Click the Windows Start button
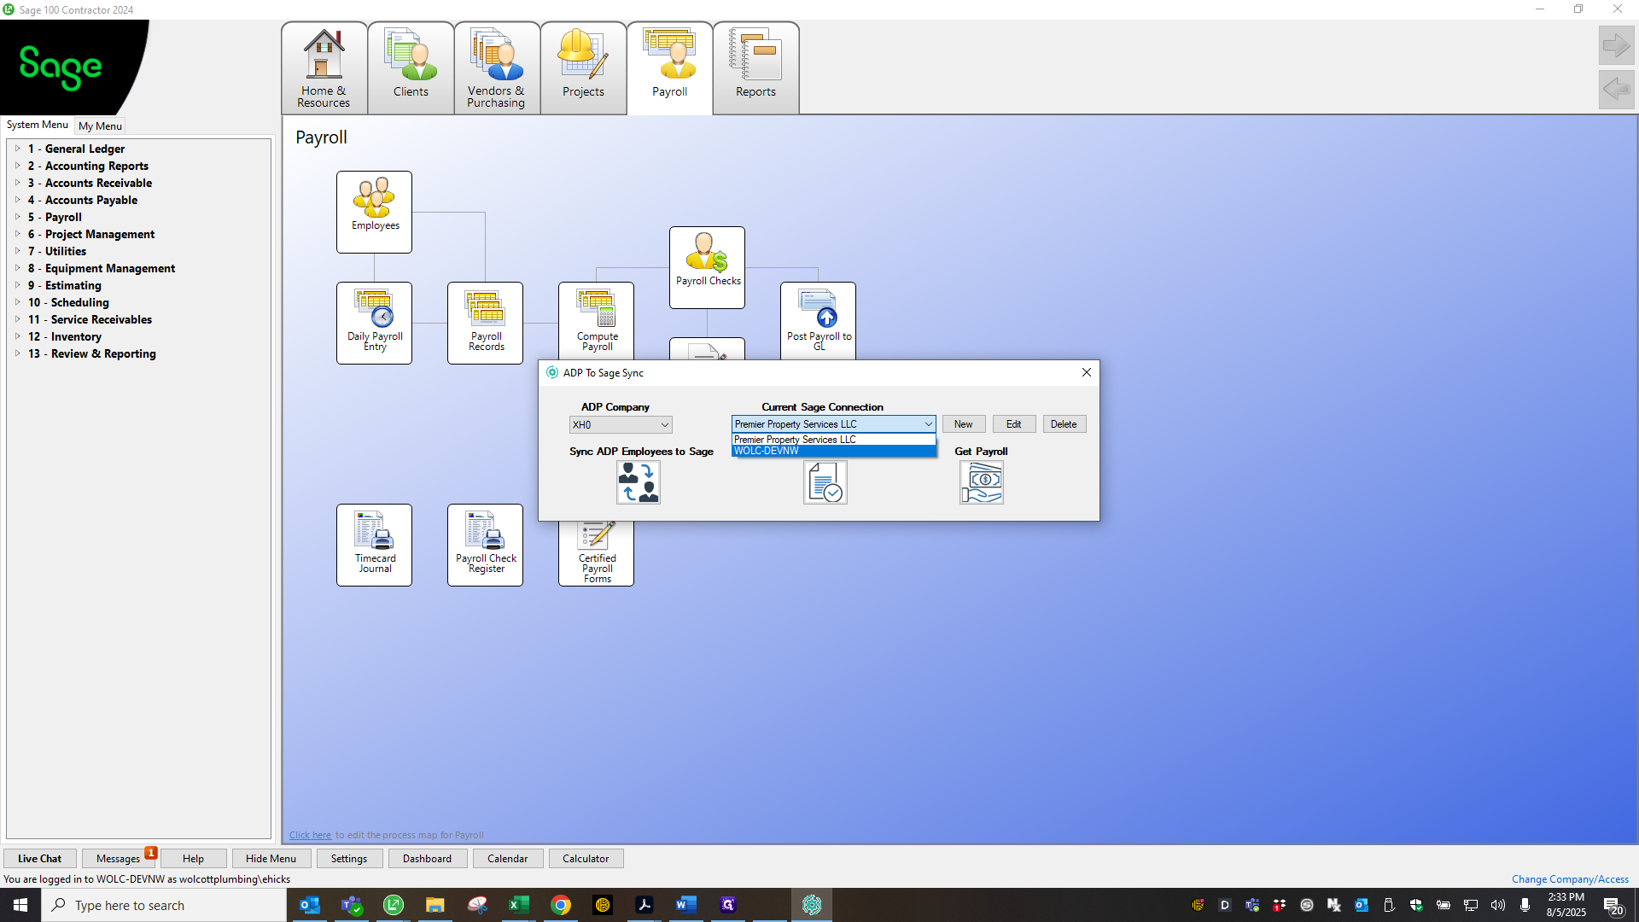This screenshot has height=922, width=1639. (20, 905)
